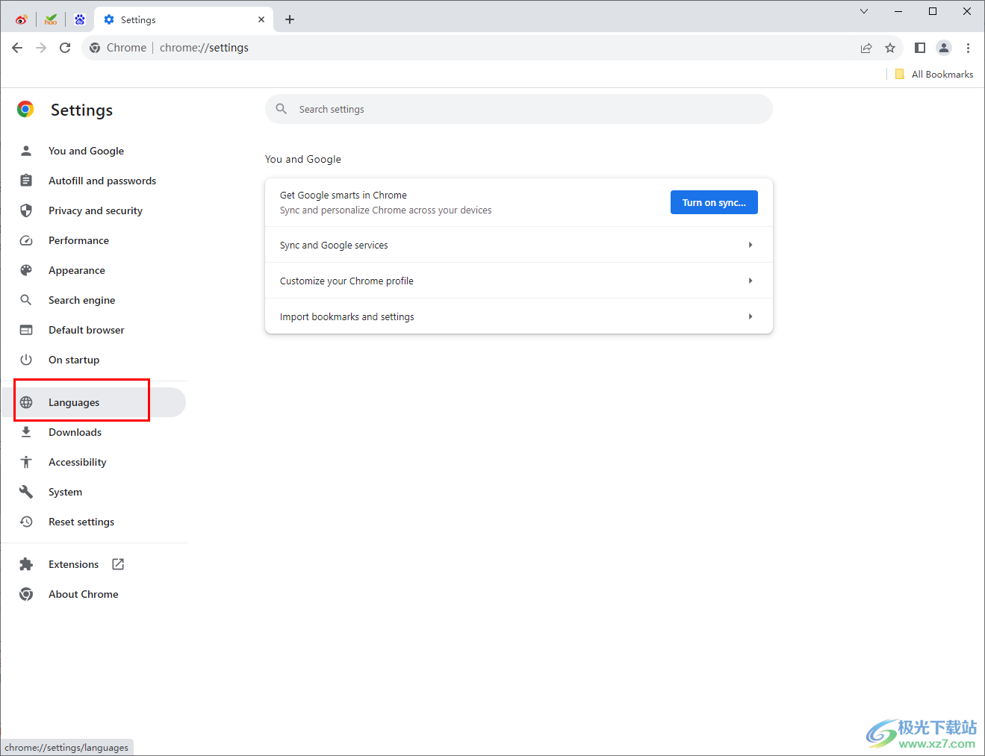The image size is (985, 756).
Task: Click the On startup power icon
Action: point(26,360)
